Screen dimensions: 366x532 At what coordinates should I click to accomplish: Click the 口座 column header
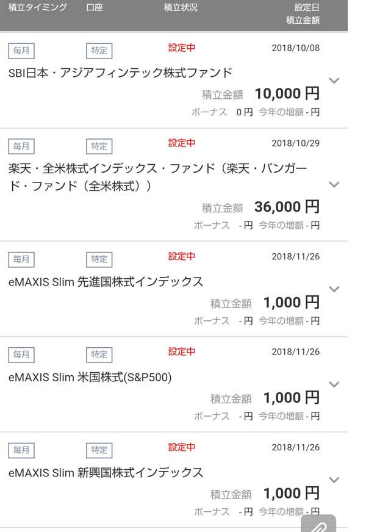tap(95, 8)
